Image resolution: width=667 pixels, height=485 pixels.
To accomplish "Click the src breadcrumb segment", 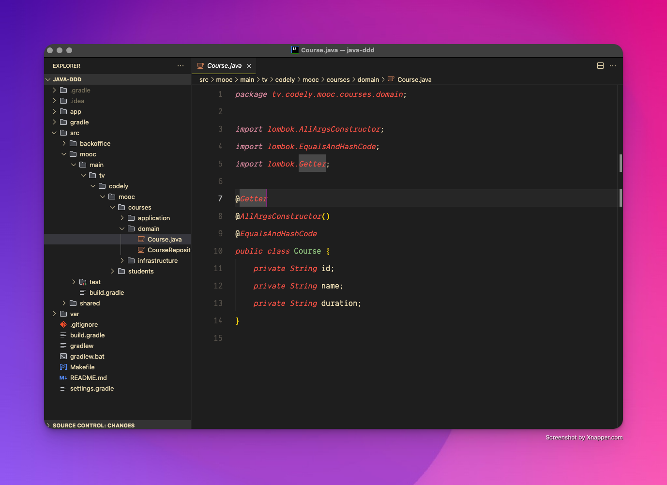I will [x=204, y=79].
